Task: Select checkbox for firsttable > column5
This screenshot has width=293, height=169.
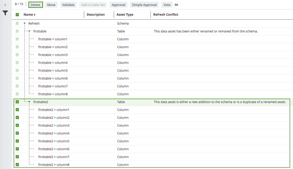Action: point(17,71)
